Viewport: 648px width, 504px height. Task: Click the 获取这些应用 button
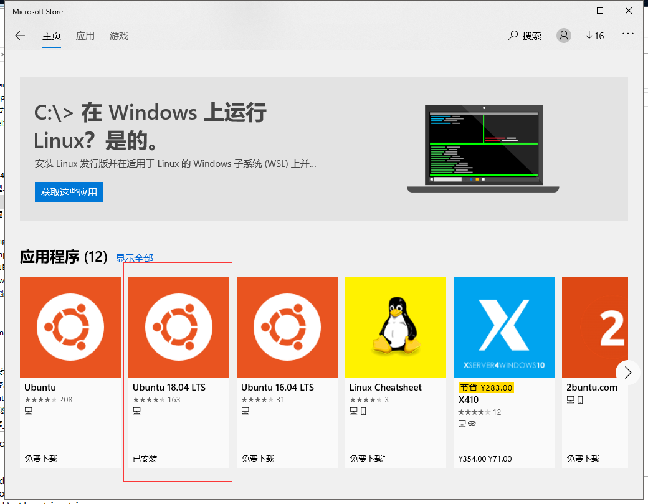[69, 192]
